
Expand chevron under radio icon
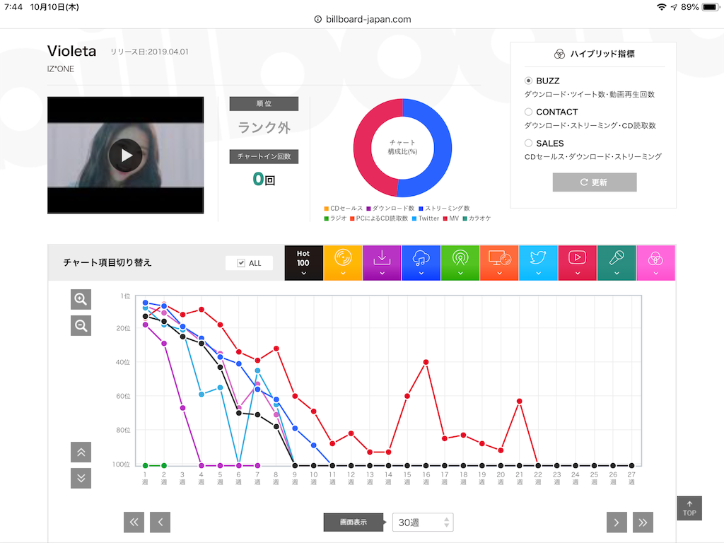[x=460, y=274]
